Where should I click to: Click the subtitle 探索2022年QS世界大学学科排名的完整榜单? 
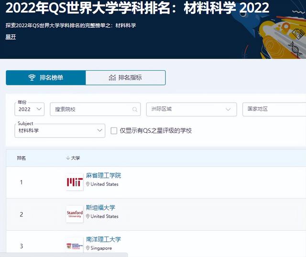[x=71, y=25]
